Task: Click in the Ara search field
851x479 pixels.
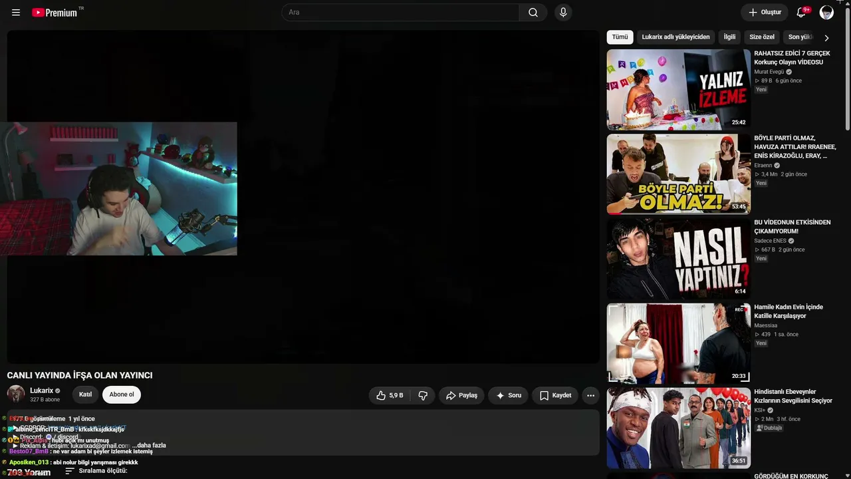Action: [400, 13]
